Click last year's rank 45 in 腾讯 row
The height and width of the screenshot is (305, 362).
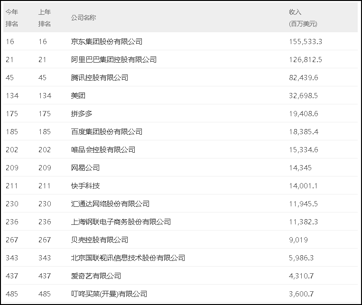tap(43, 78)
